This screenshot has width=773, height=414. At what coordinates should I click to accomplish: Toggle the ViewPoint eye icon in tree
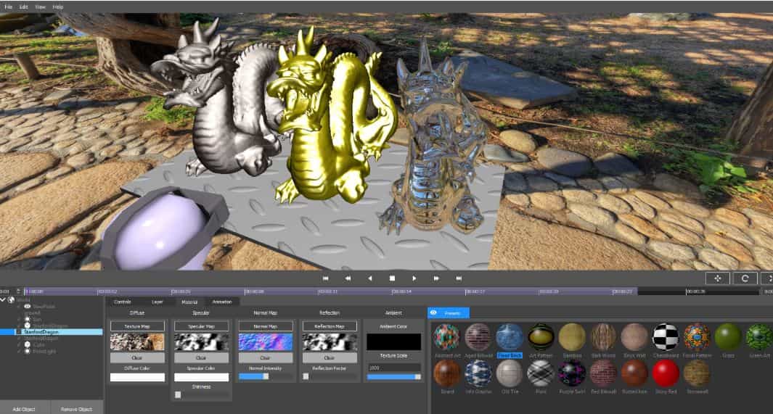[x=27, y=306]
